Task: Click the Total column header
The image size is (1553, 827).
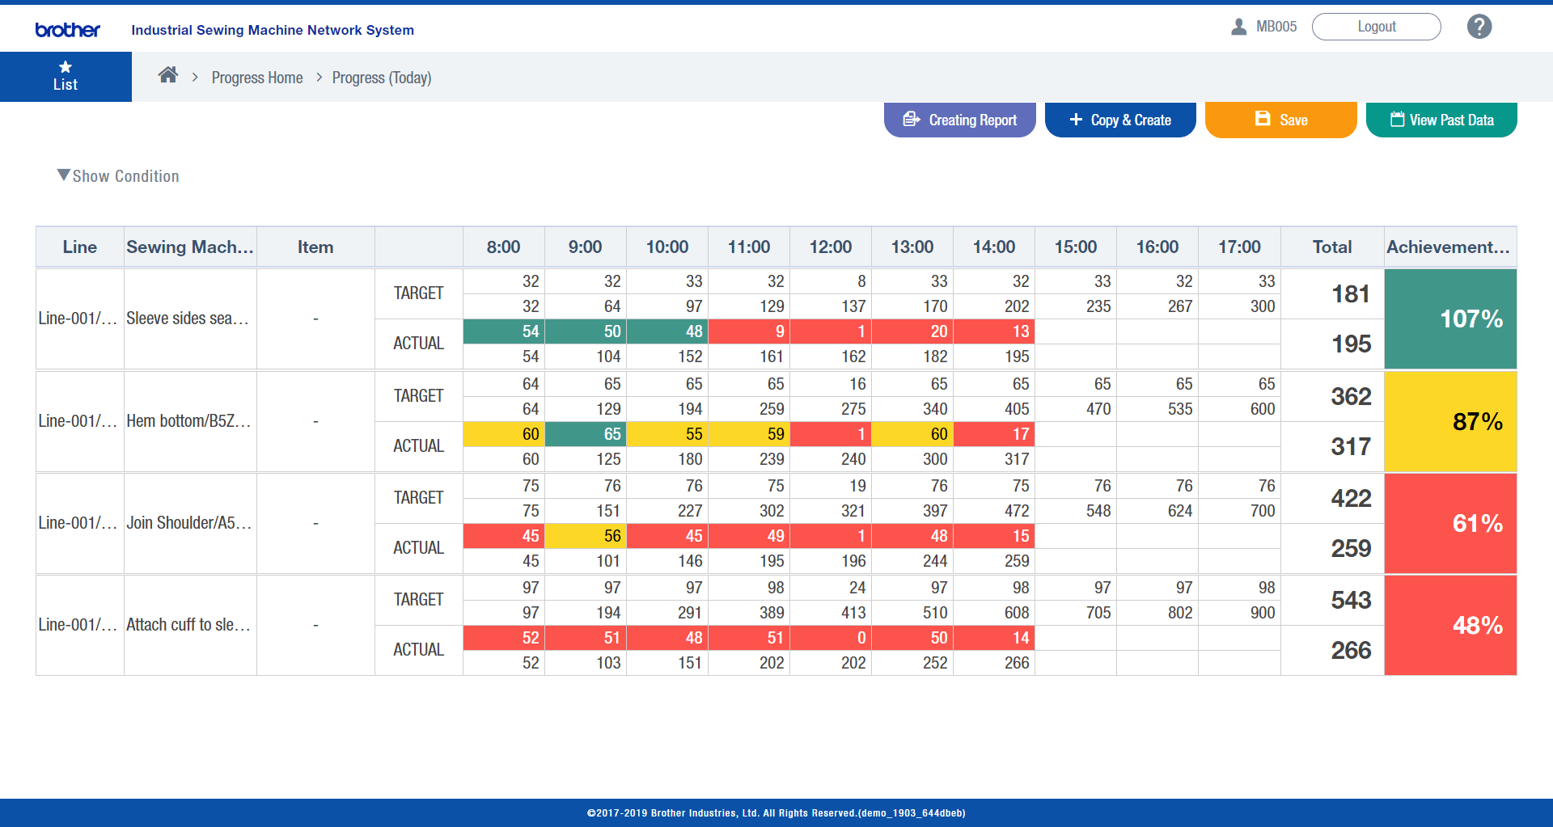Action: [x=1331, y=247]
